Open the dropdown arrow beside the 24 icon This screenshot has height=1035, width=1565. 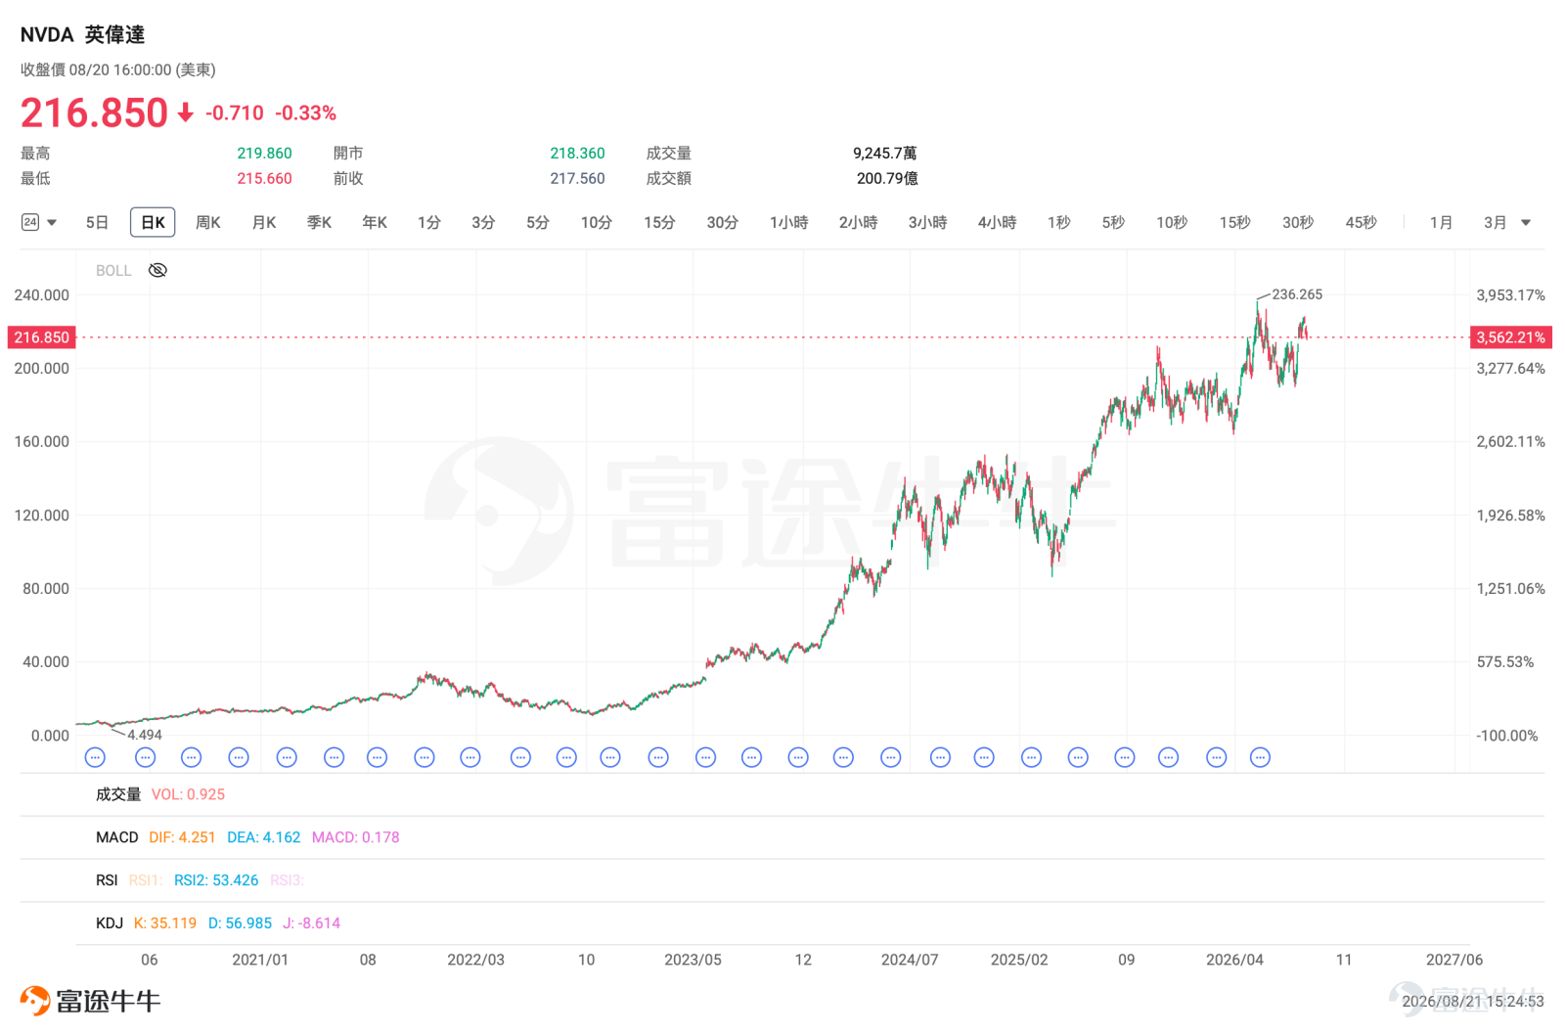[52, 223]
